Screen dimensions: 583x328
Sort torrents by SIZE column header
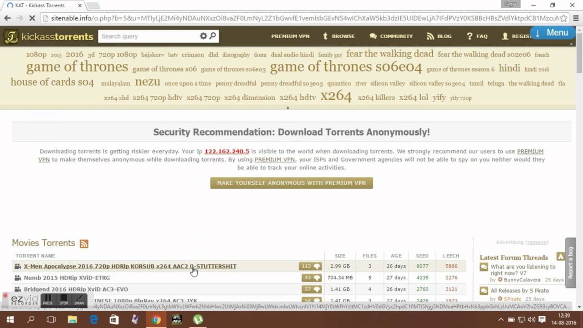(x=340, y=256)
